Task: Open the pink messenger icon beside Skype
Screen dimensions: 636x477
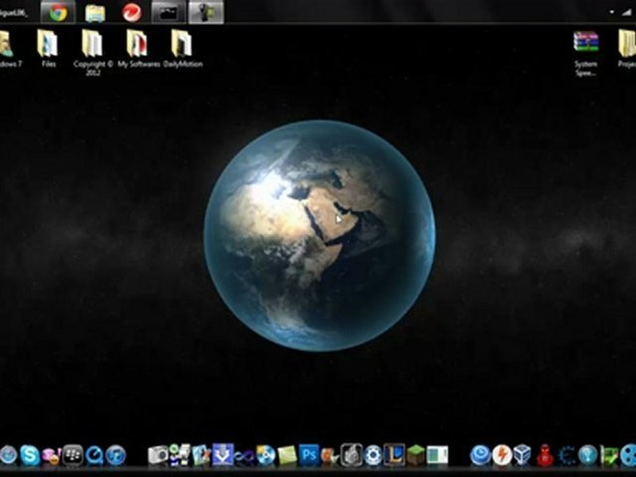Action: pos(51,456)
